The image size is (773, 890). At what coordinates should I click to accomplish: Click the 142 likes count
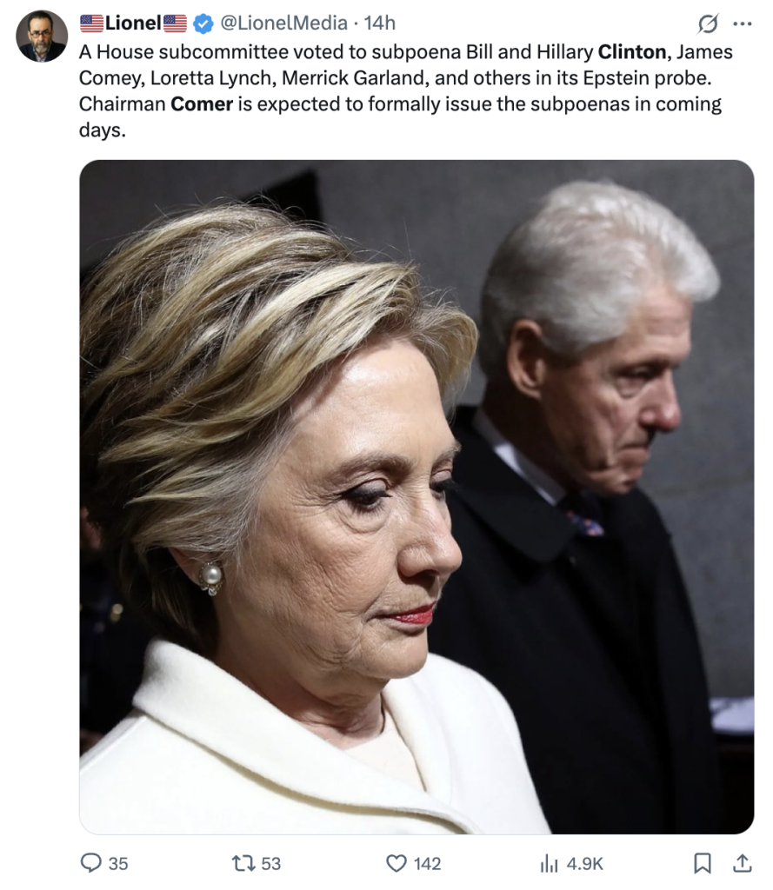tap(427, 863)
